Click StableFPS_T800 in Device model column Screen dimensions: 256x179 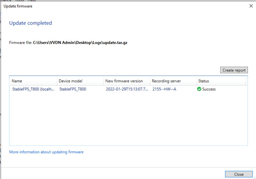(73, 89)
